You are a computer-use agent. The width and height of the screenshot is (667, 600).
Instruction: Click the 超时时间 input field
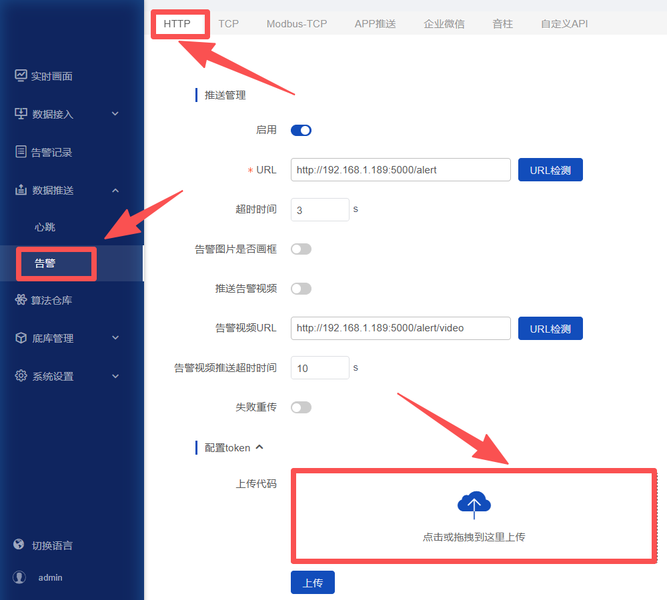click(319, 210)
